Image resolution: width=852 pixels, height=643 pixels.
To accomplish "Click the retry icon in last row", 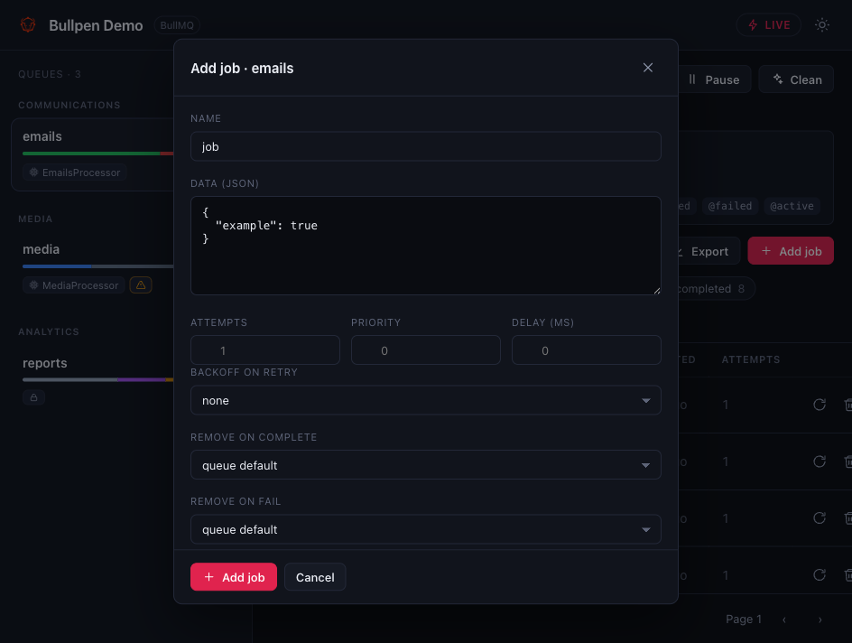I will point(819,575).
